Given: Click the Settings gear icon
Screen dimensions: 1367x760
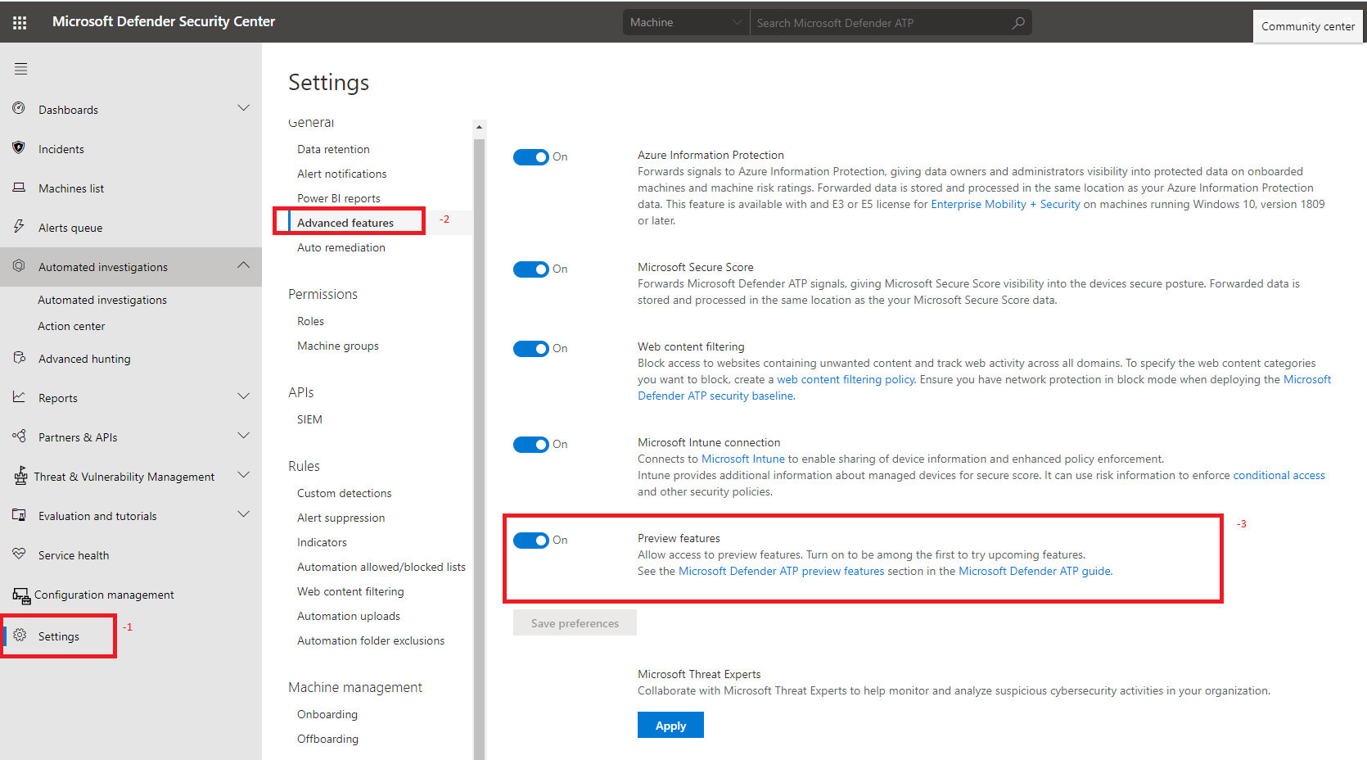Looking at the screenshot, I should click(20, 636).
